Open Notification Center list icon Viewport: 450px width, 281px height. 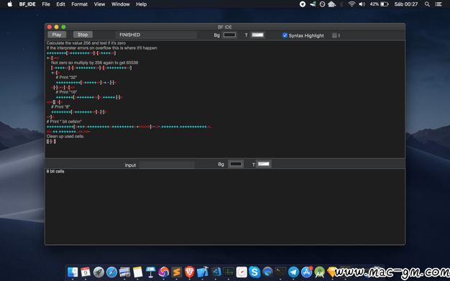tap(438, 4)
